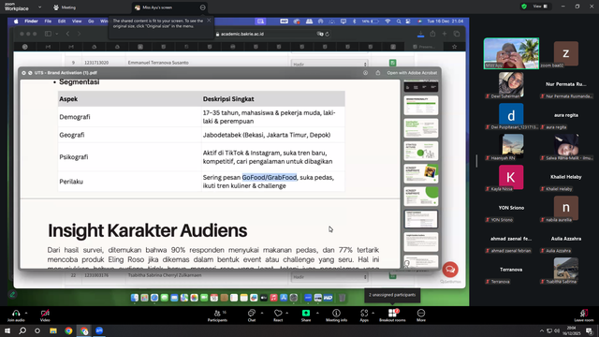Image resolution: width=599 pixels, height=337 pixels.
Task: Switch to the Meeting tab
Action: (x=65, y=7)
